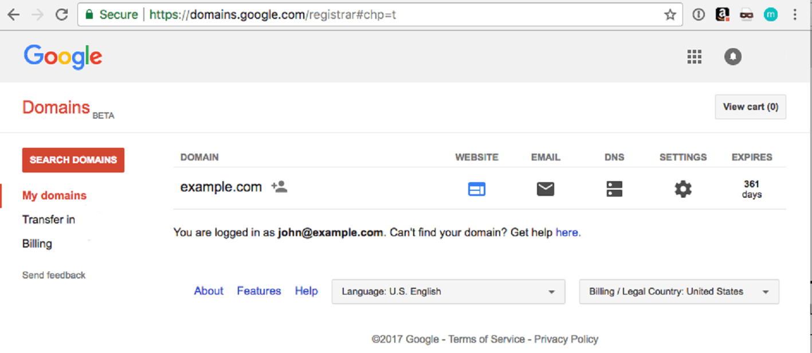Screen dimensions: 812x353
Task: Select Transfer in from the sidebar
Action: [49, 219]
